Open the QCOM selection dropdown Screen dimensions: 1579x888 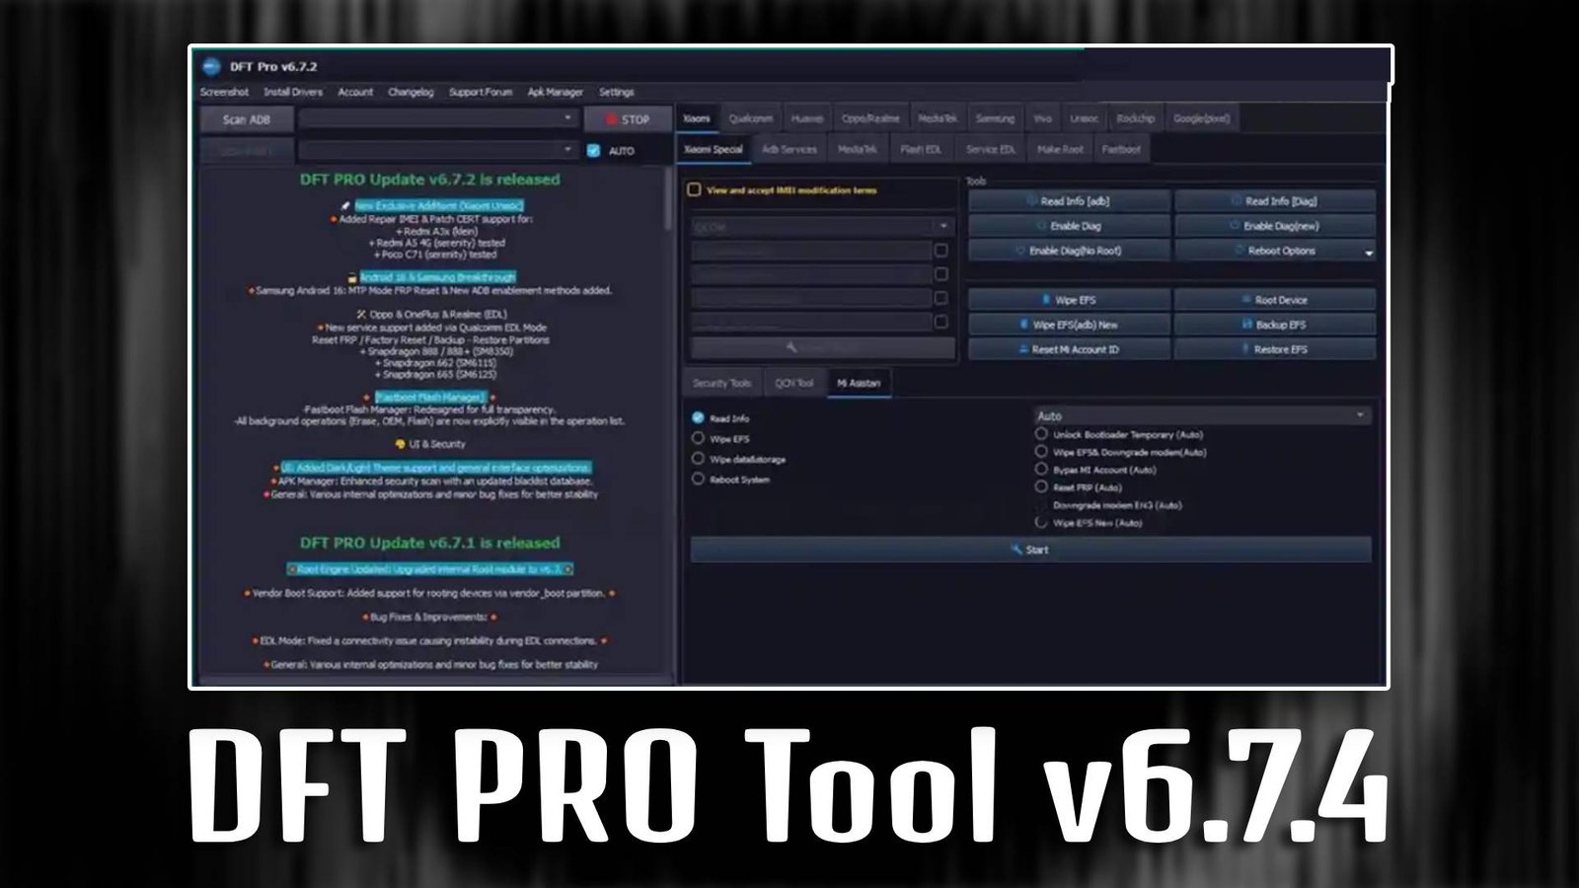pos(943,226)
